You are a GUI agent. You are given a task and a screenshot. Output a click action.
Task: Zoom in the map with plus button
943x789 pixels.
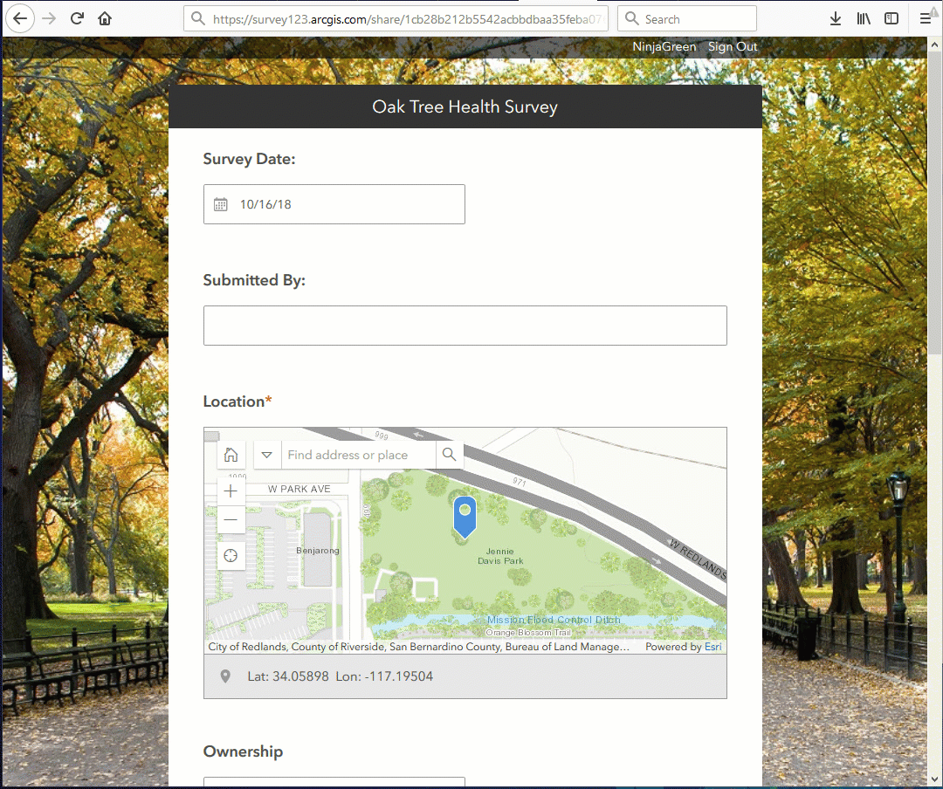tap(231, 491)
